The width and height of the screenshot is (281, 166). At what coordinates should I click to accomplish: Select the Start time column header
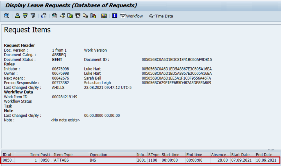[x=173, y=154]
